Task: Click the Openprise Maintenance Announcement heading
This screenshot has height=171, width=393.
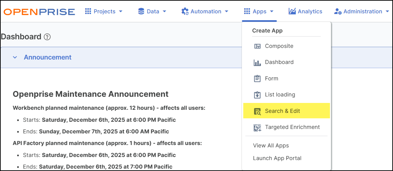Action: [x=91, y=94]
